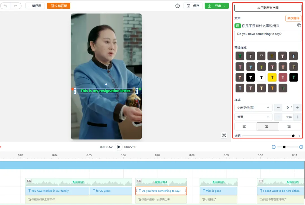305x205 pixels.
Task: Open the help question mark icon
Action: click(x=177, y=6)
